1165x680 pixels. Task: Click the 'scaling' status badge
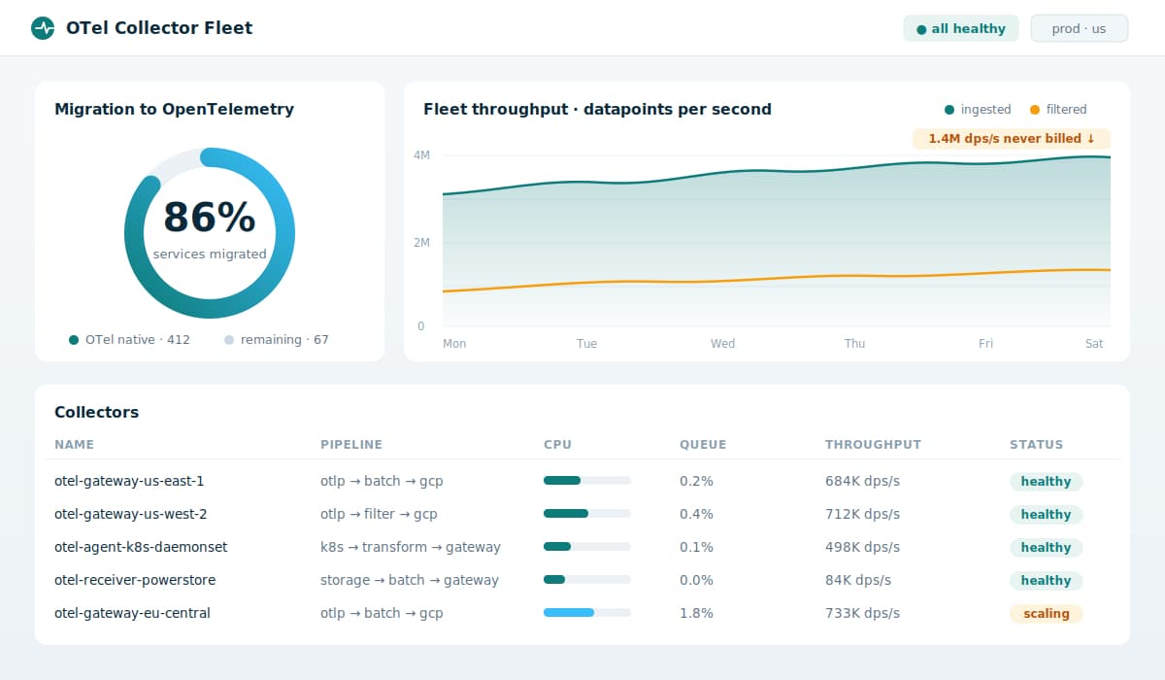1046,614
